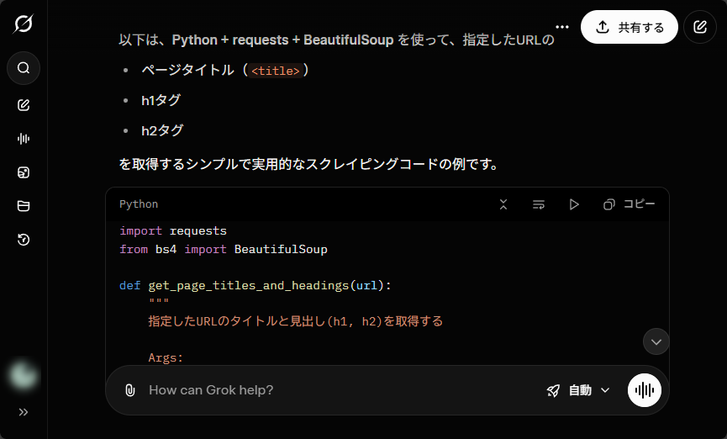The width and height of the screenshot is (727, 439).
Task: Select the h2タグ list item text
Action: [162, 130]
